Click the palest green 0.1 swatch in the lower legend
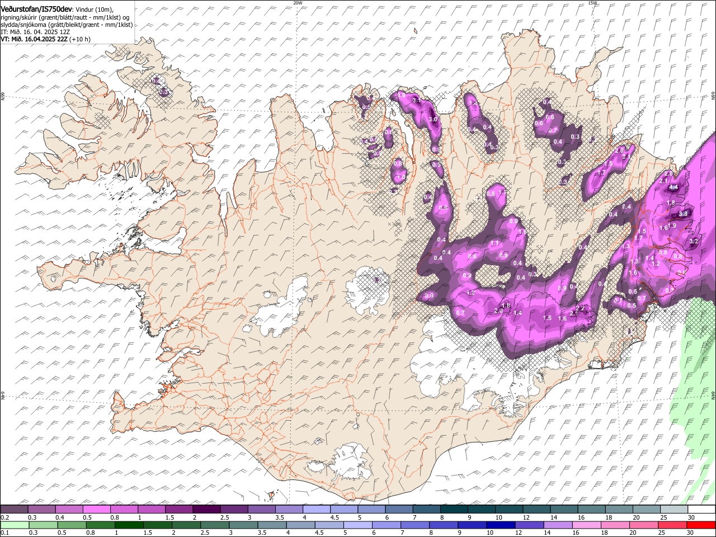 coord(15,525)
